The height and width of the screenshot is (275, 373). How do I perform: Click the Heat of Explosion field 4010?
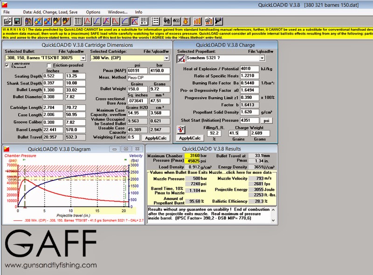click(x=249, y=69)
